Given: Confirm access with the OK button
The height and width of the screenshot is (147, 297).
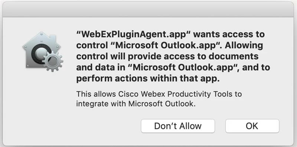Looking at the screenshot, I should (252, 126).
